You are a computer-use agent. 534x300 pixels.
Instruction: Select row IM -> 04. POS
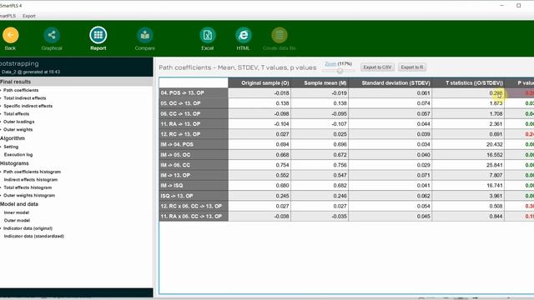pyautogui.click(x=194, y=144)
